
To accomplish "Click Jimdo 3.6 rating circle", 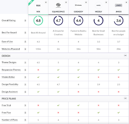I will [x=119, y=21].
